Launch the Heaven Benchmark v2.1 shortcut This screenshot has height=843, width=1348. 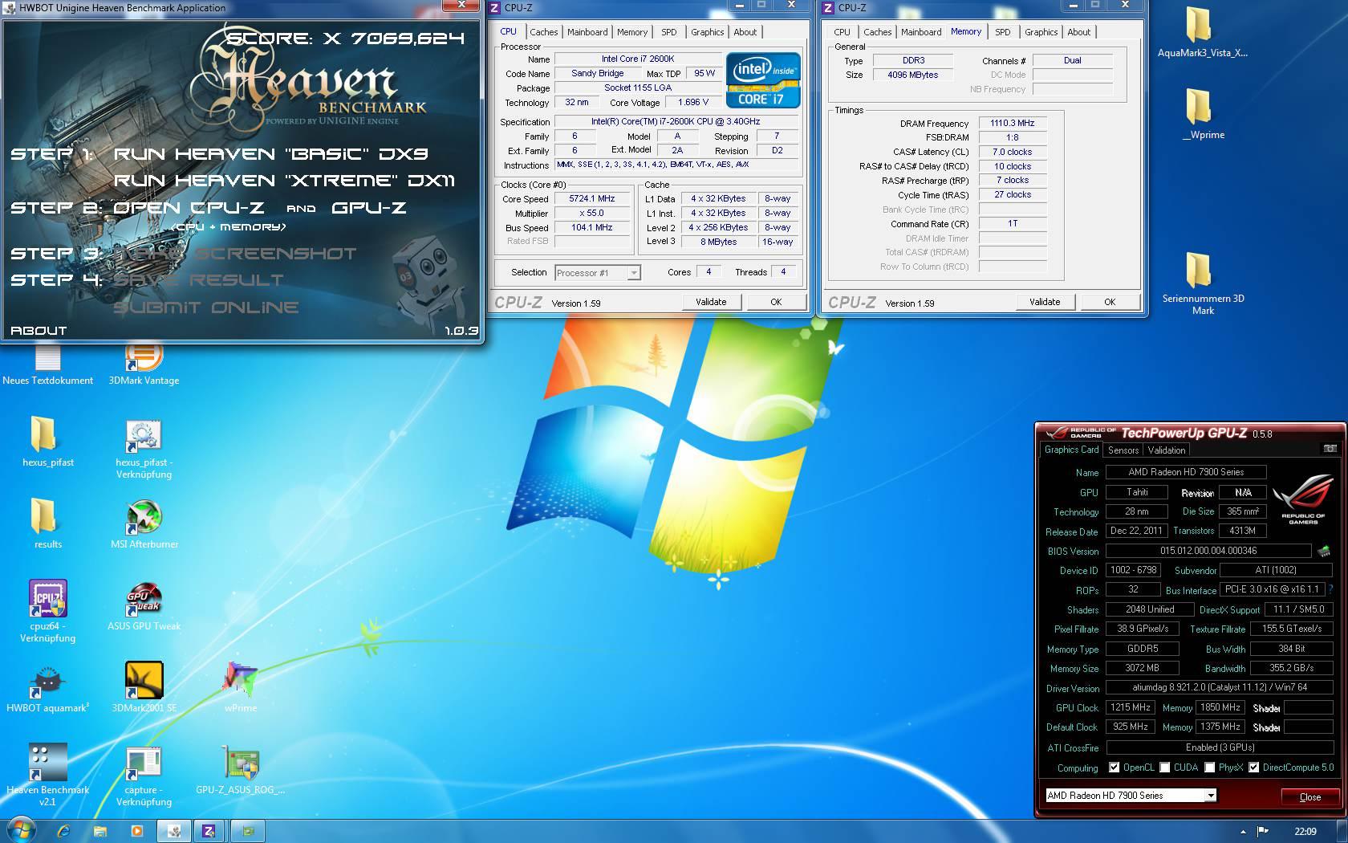[x=47, y=775]
